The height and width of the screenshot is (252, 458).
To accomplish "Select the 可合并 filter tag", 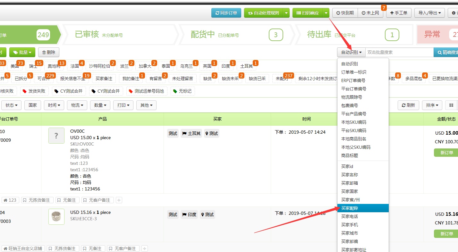I will click(x=44, y=79).
